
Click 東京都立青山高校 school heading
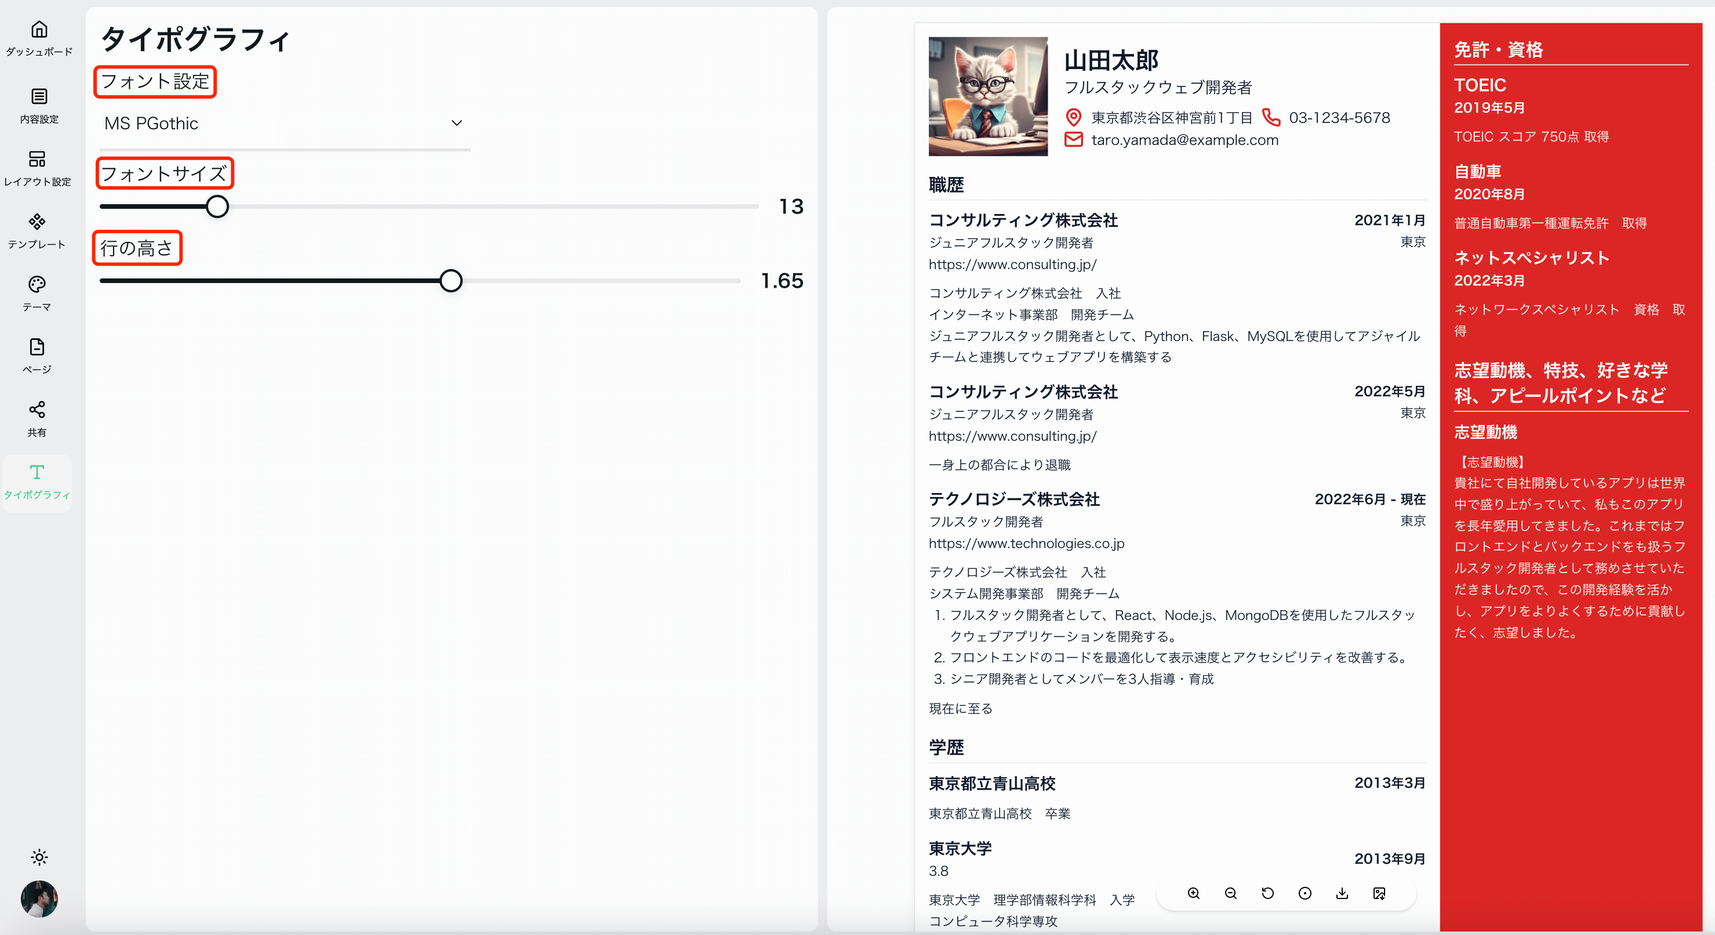point(992,784)
